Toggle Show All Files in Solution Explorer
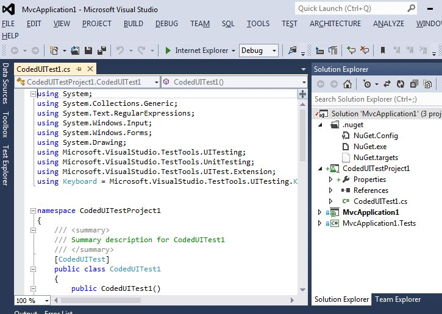Image resolution: width=442 pixels, height=314 pixels. click(x=428, y=84)
